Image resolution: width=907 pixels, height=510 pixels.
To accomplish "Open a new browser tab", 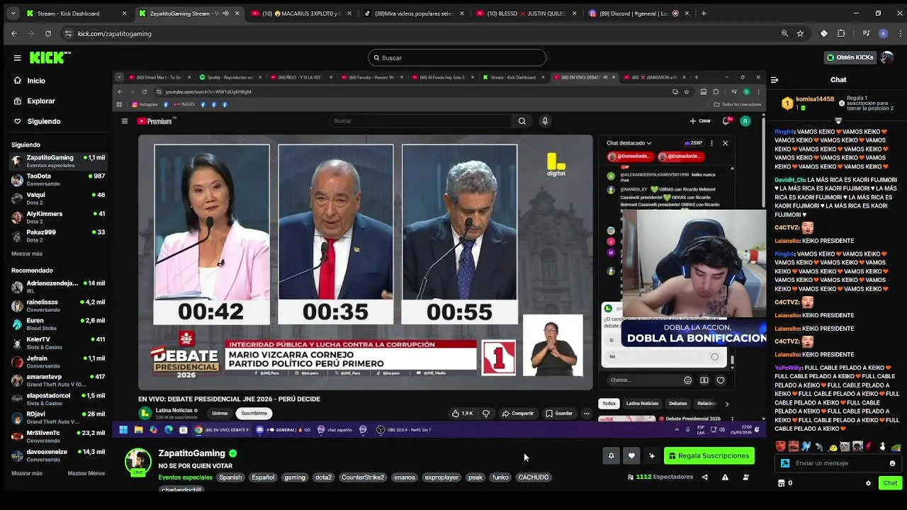I will 704,13.
